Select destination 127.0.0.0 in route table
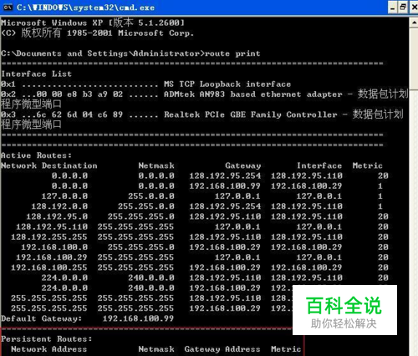The height and width of the screenshot is (356, 418). pyautogui.click(x=64, y=196)
